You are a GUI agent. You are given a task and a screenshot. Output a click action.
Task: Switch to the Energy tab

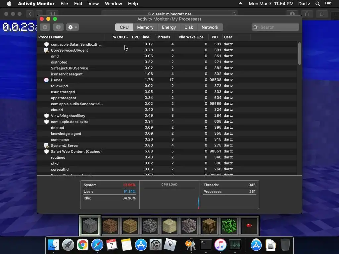[x=169, y=27]
